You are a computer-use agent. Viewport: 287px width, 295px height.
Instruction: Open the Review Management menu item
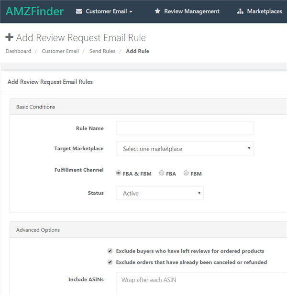tap(191, 11)
